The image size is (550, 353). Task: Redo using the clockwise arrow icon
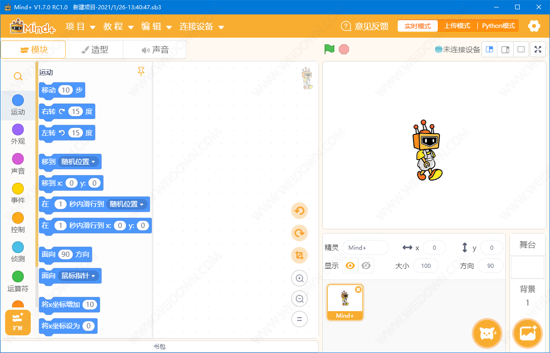299,233
